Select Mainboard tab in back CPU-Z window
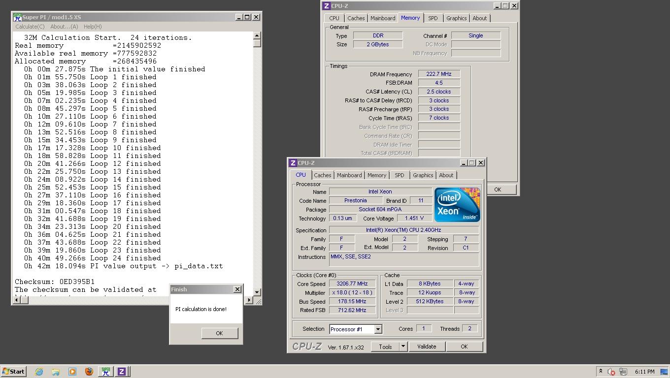The image size is (670, 378). tap(383, 18)
